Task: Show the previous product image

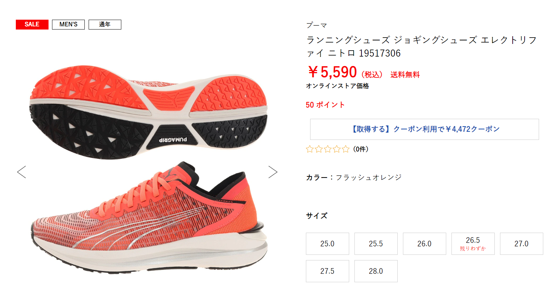Action: [x=21, y=172]
